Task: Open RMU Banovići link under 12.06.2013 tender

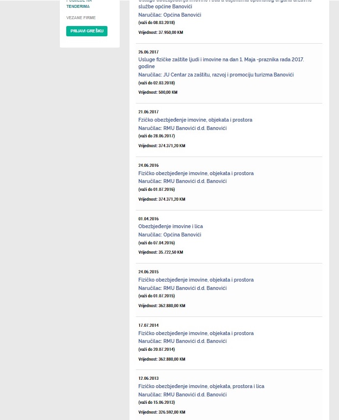Action: point(183,394)
